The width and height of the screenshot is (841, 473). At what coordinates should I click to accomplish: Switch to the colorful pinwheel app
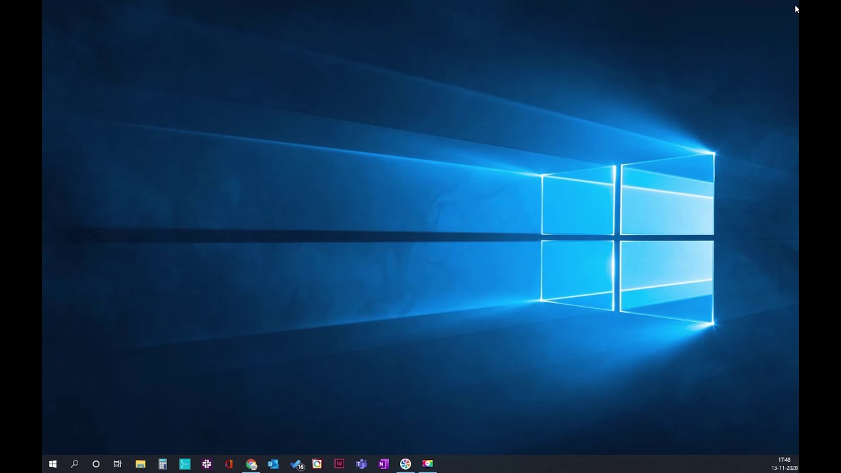405,464
